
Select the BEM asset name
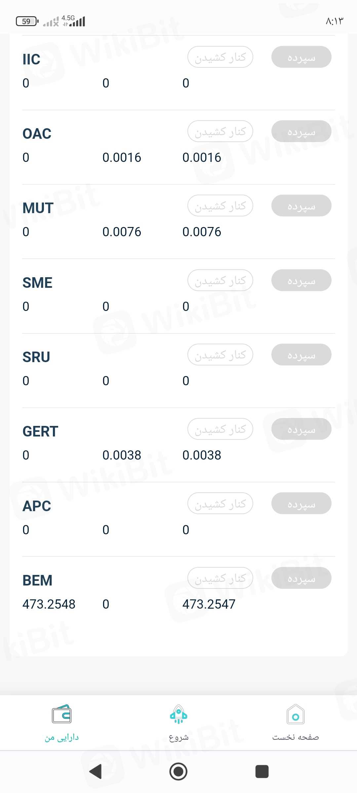(x=37, y=581)
